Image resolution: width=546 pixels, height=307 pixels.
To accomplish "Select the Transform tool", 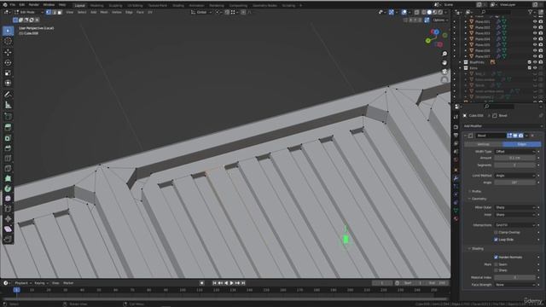I will click(x=8, y=84).
